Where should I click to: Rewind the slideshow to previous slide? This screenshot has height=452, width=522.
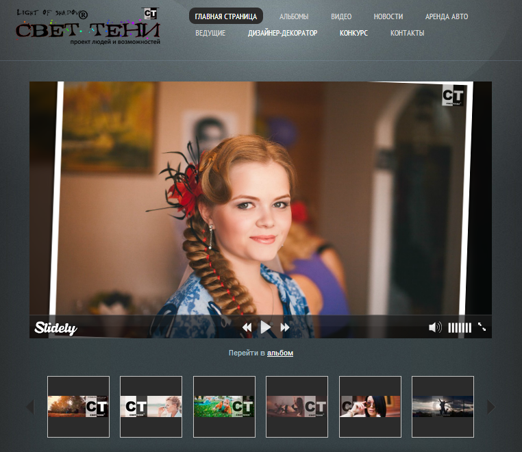tap(247, 327)
